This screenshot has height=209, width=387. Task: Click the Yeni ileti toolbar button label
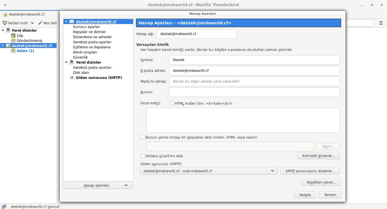point(50,23)
